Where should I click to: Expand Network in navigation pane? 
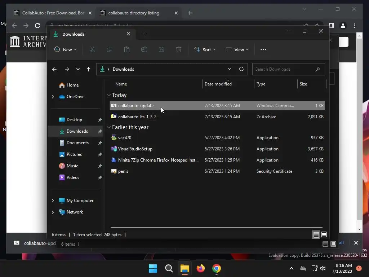[x=53, y=212]
